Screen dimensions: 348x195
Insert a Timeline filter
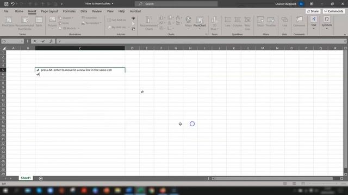click(x=271, y=22)
